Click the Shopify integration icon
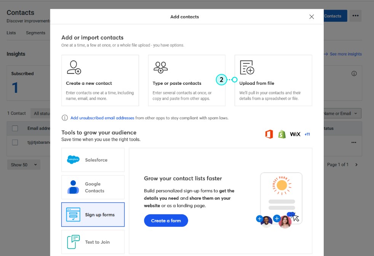 [x=282, y=134]
